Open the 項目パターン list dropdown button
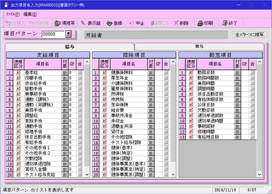The width and height of the screenshot is (272, 194). coord(69,34)
